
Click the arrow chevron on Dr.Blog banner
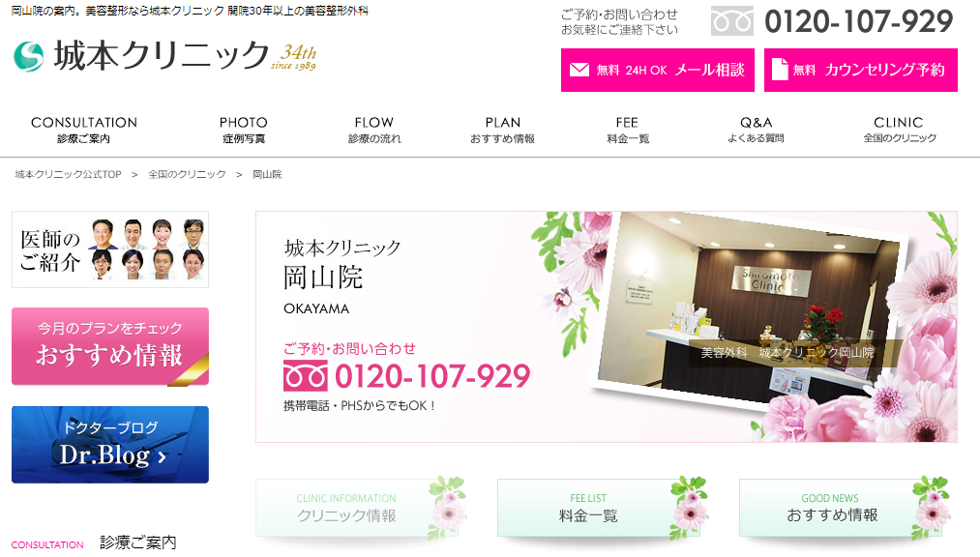(162, 457)
